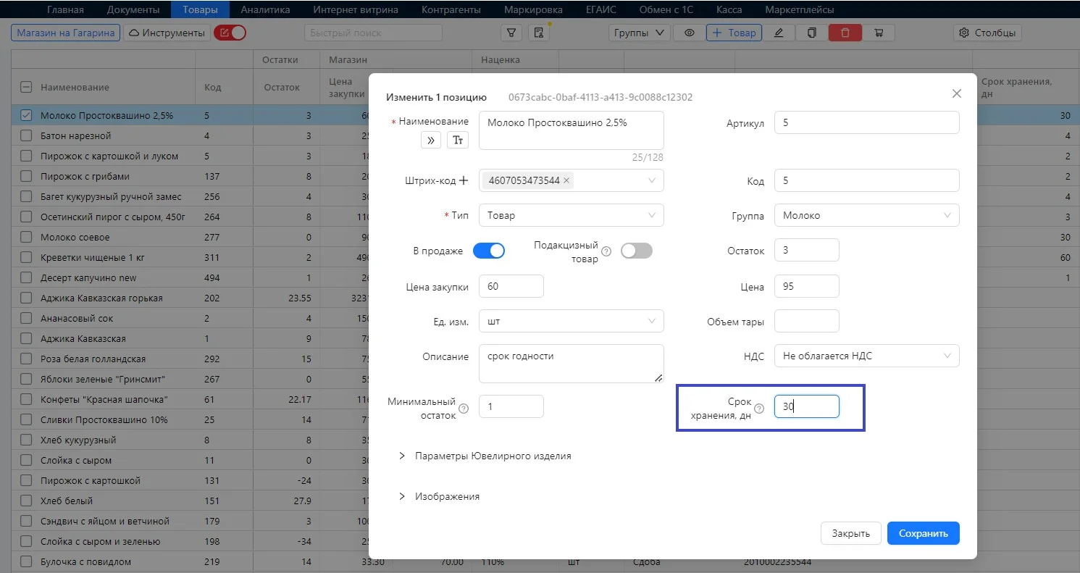Open the Маркетплейсы menu tab
The height and width of the screenshot is (573, 1080).
pos(799,9)
